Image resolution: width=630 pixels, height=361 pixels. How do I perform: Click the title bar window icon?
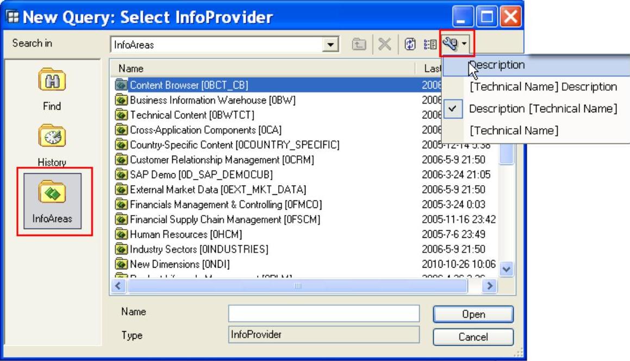point(13,17)
